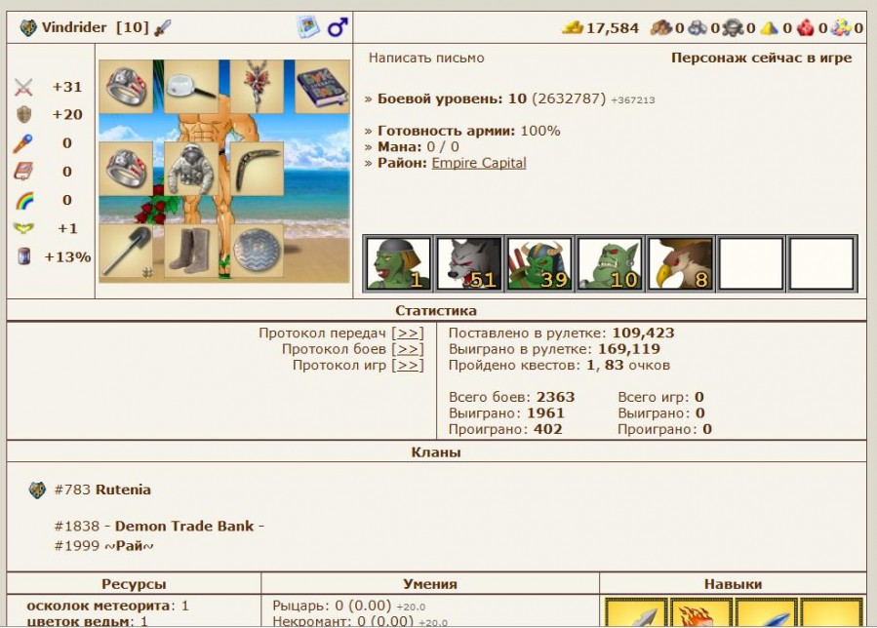
Task: Expand the Протокол игр log
Action: coord(407,366)
